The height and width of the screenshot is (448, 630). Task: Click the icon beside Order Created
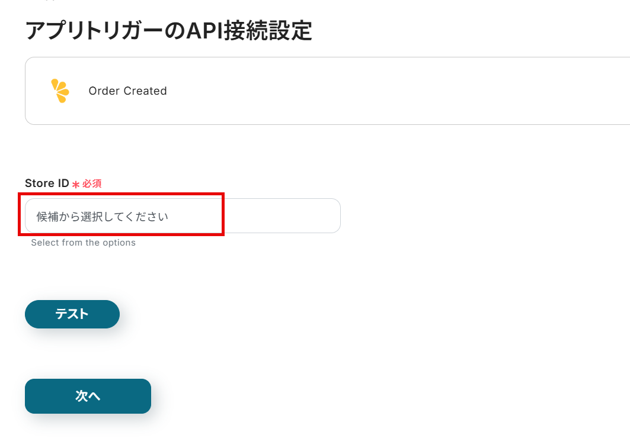pyautogui.click(x=60, y=91)
